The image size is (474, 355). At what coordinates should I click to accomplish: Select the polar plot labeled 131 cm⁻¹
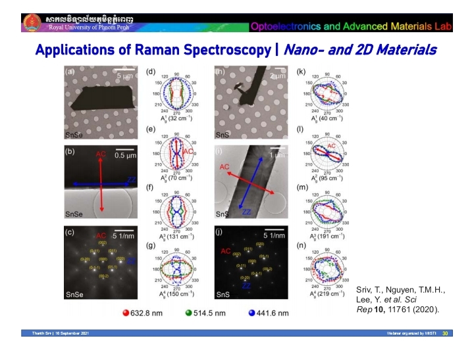[x=175, y=212]
